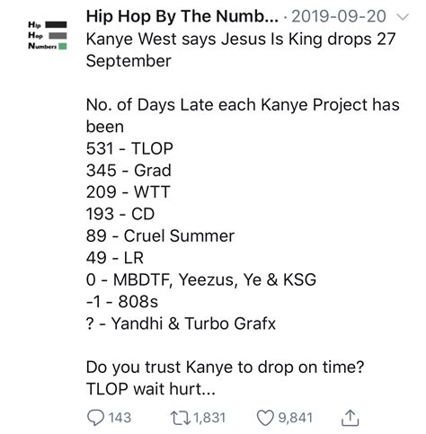426x434 pixels.
Task: Click 'Do you trust Kanye to drop on time?'
Action: pyautogui.click(x=225, y=368)
